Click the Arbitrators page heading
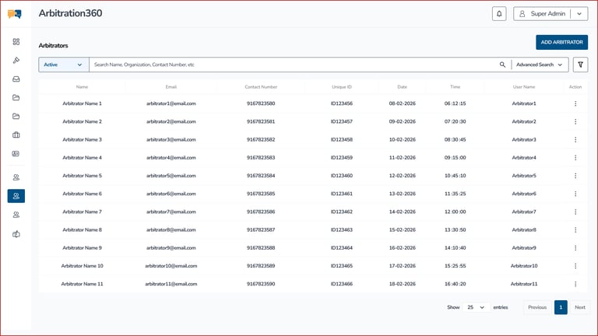The height and width of the screenshot is (336, 598). (x=54, y=46)
